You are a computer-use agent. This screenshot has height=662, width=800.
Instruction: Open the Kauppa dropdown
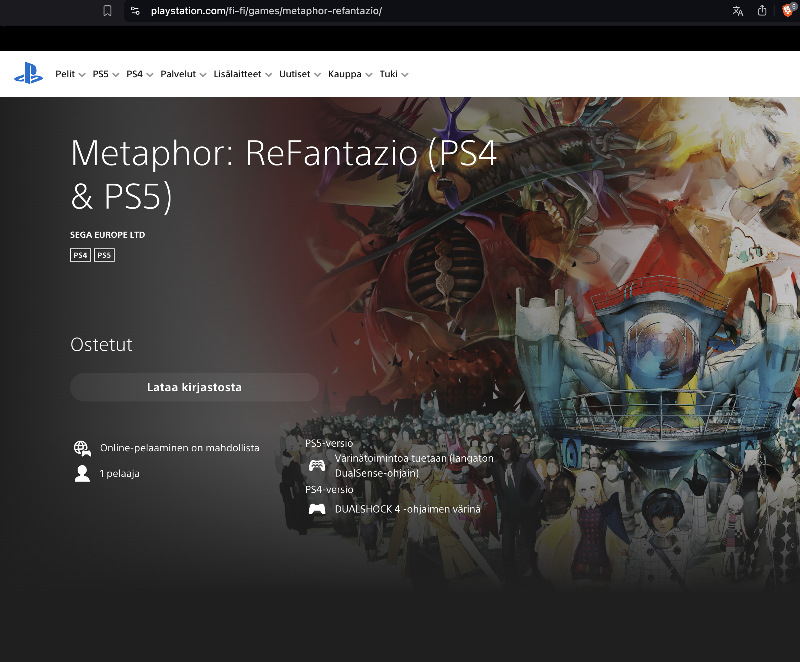pyautogui.click(x=350, y=74)
